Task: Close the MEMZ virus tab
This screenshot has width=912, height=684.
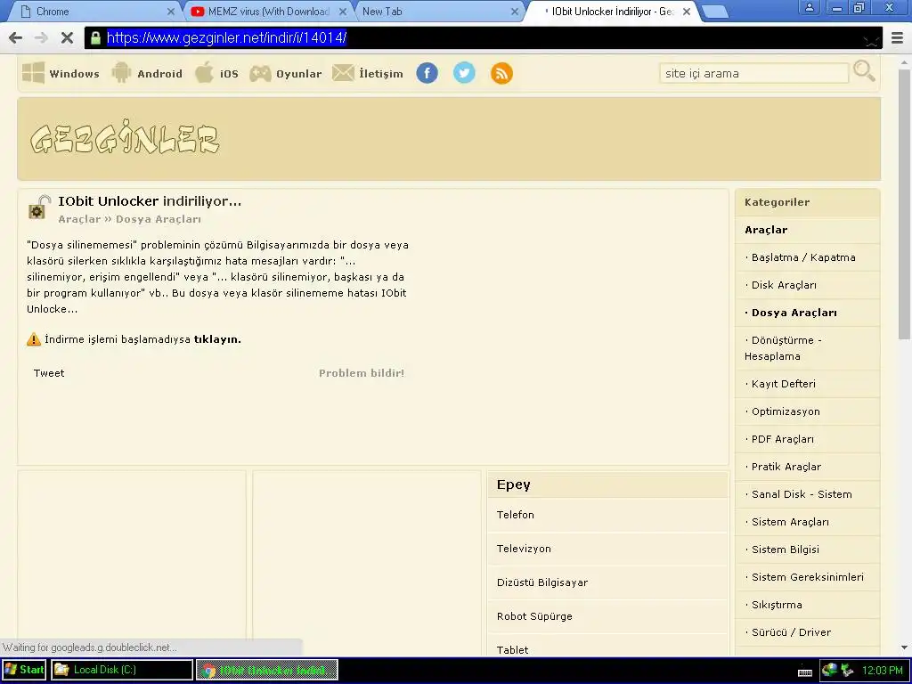Action: (x=343, y=12)
